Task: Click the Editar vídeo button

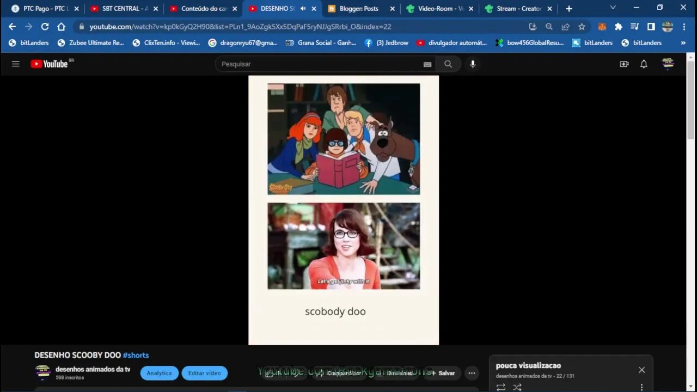Action: pos(205,373)
